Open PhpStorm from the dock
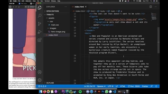The height and width of the screenshot is (94, 168). [63, 92]
